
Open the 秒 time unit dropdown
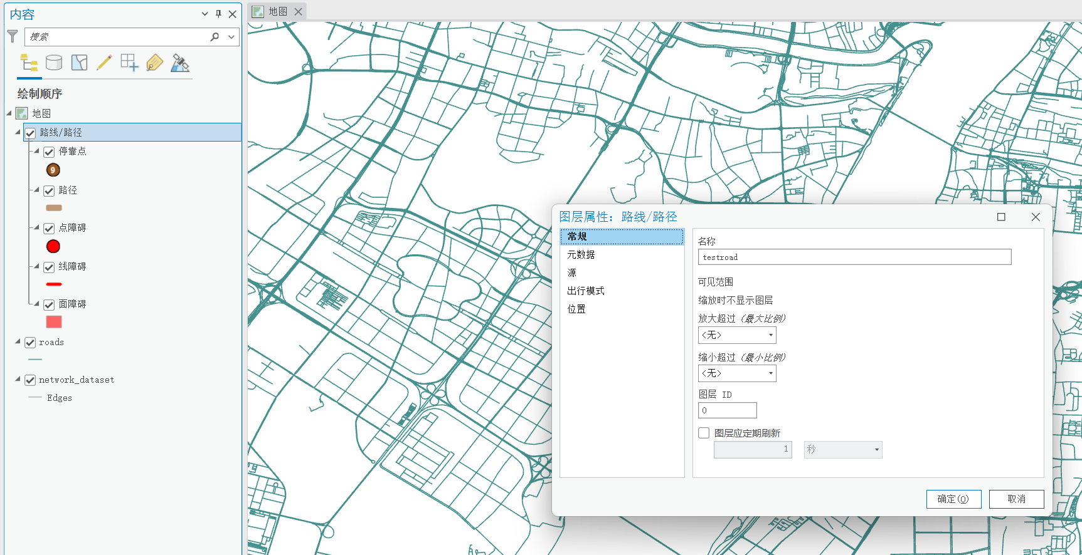pos(876,450)
